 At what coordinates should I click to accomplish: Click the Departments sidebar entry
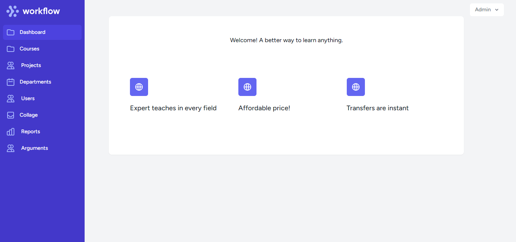click(x=35, y=82)
